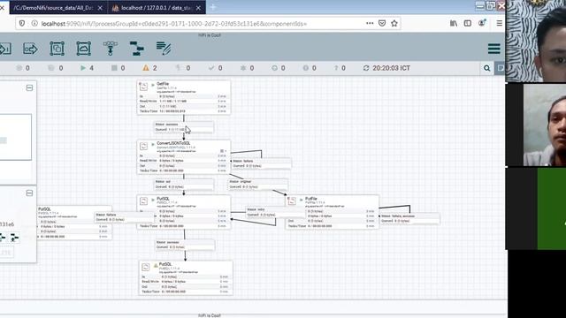
Task: Select the retry connection label
Action: pos(275,212)
